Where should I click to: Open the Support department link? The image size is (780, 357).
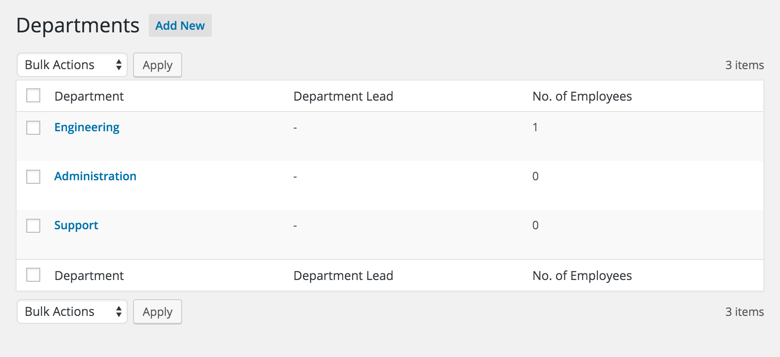point(76,225)
